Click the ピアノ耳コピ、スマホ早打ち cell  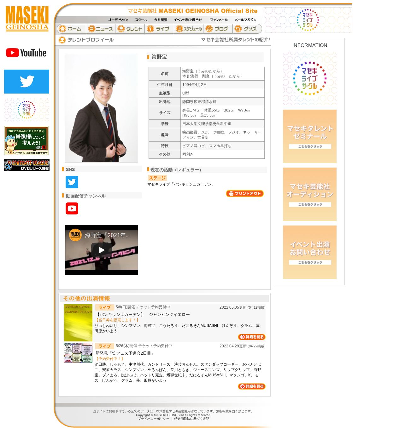222,146
